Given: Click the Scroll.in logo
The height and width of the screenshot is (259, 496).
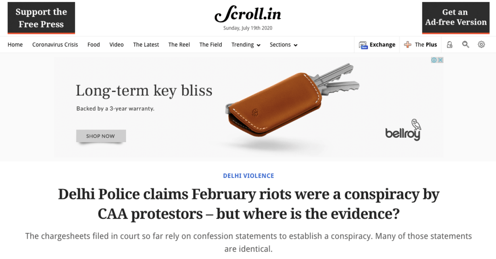Looking at the screenshot, I should [247, 14].
